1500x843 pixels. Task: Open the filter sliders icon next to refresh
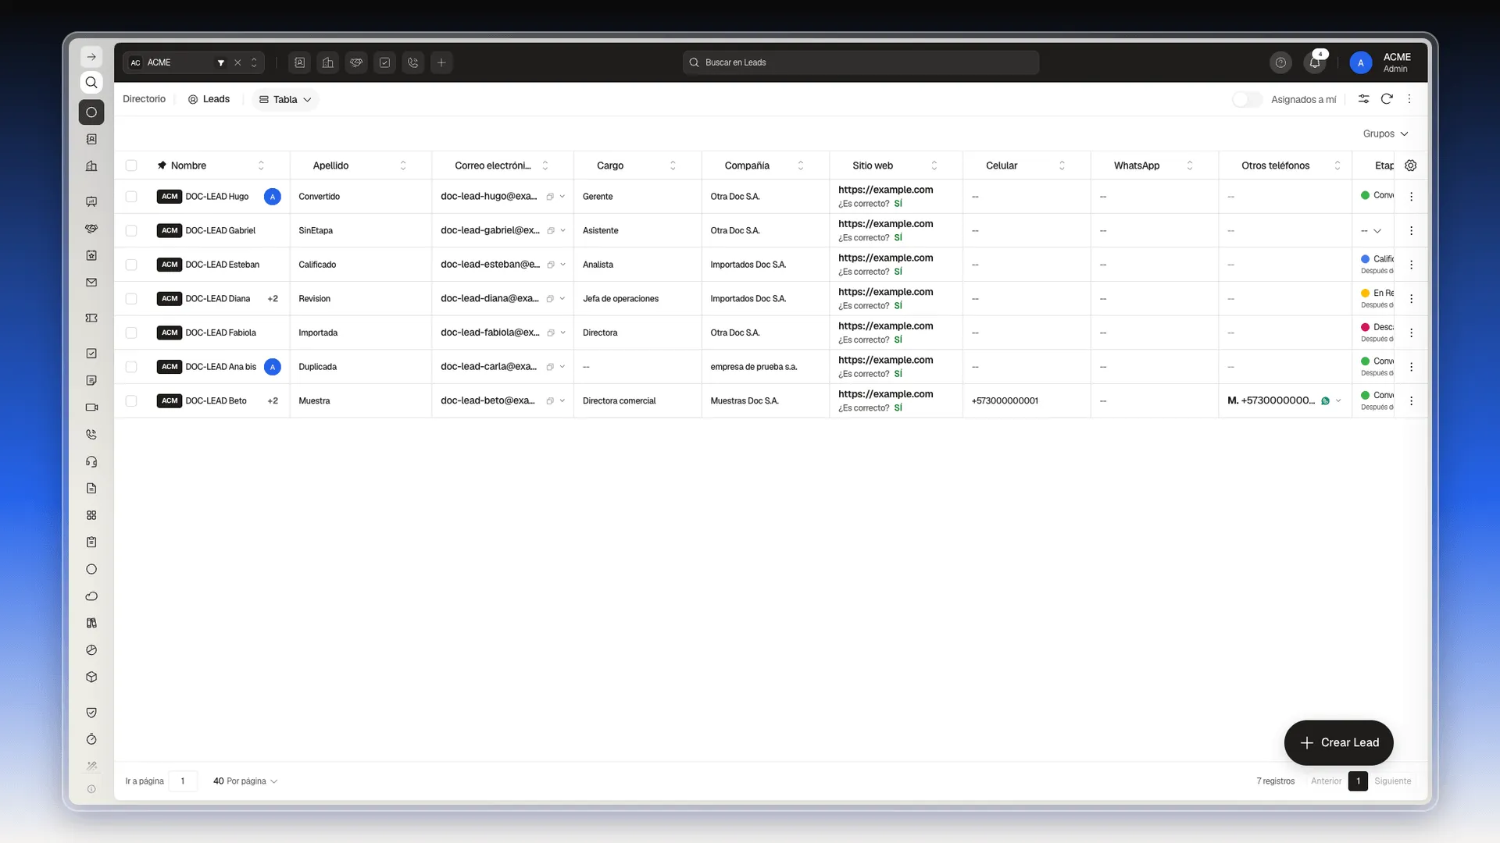1363,99
